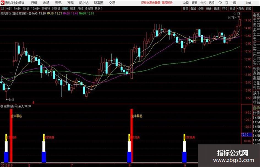Click the 标记 mark button
This screenshot has height=167, width=260.
(x=232, y=9)
